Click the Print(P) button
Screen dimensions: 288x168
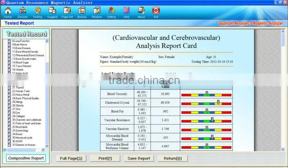pos(105,158)
